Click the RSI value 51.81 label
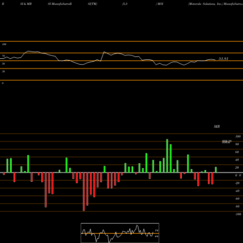This screenshot has width=243, height=243. click(224, 59)
